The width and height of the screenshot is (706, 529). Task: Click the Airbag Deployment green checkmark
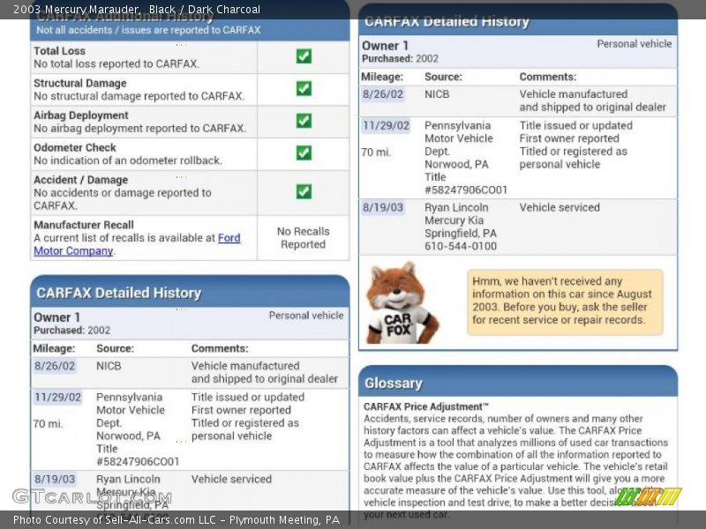click(304, 121)
